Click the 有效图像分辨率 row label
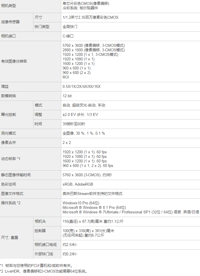This screenshot has width=200, height=276. pyautogui.click(x=14, y=61)
